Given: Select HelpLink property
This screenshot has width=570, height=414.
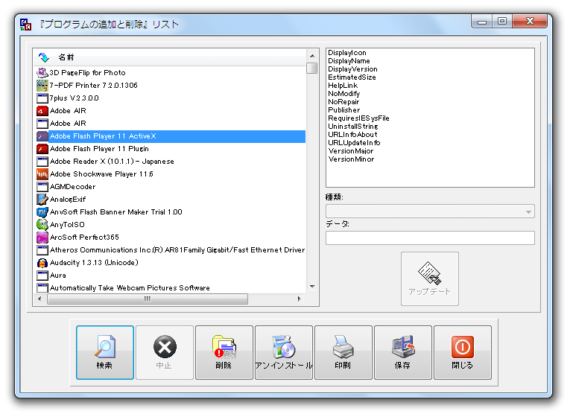Looking at the screenshot, I should click(343, 86).
